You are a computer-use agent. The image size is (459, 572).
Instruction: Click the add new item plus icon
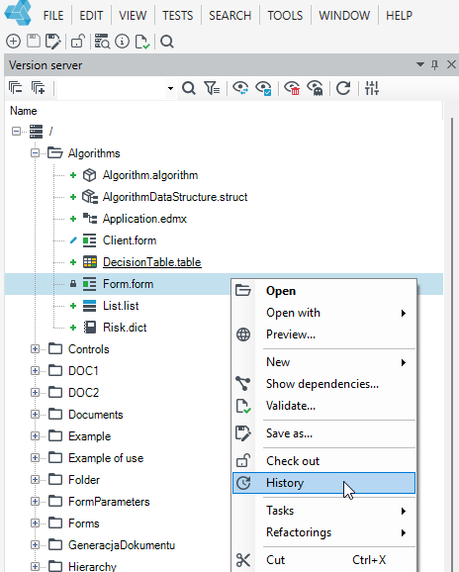coord(13,42)
